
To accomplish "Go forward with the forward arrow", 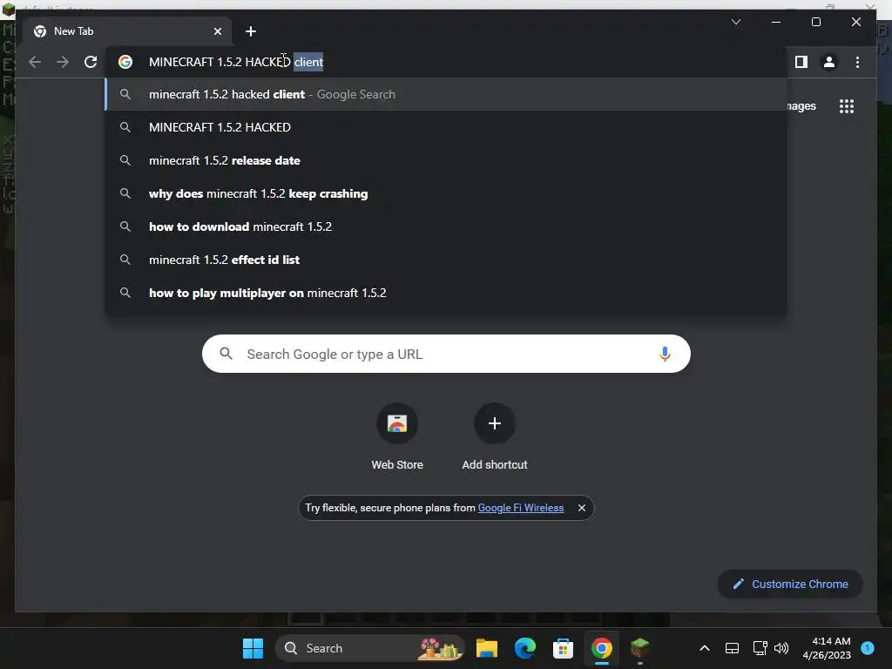I will click(x=63, y=62).
